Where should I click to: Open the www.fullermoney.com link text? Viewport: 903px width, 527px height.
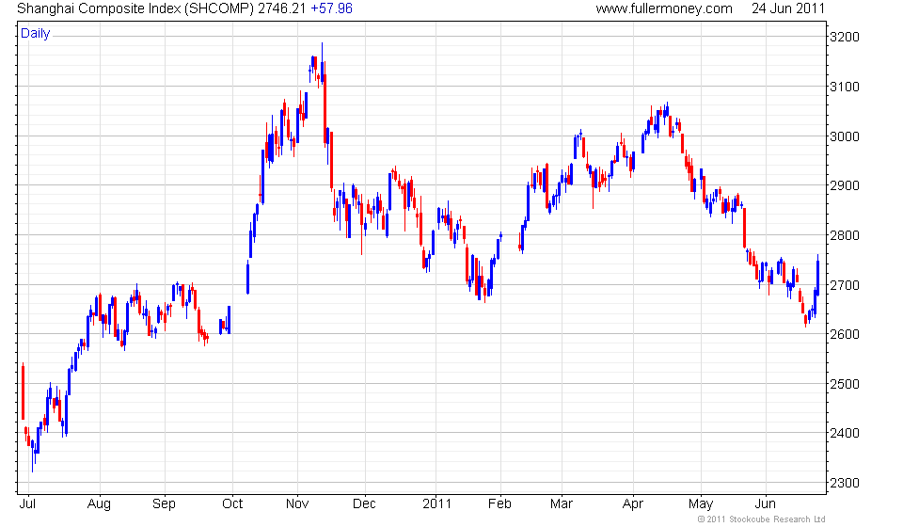664,8
